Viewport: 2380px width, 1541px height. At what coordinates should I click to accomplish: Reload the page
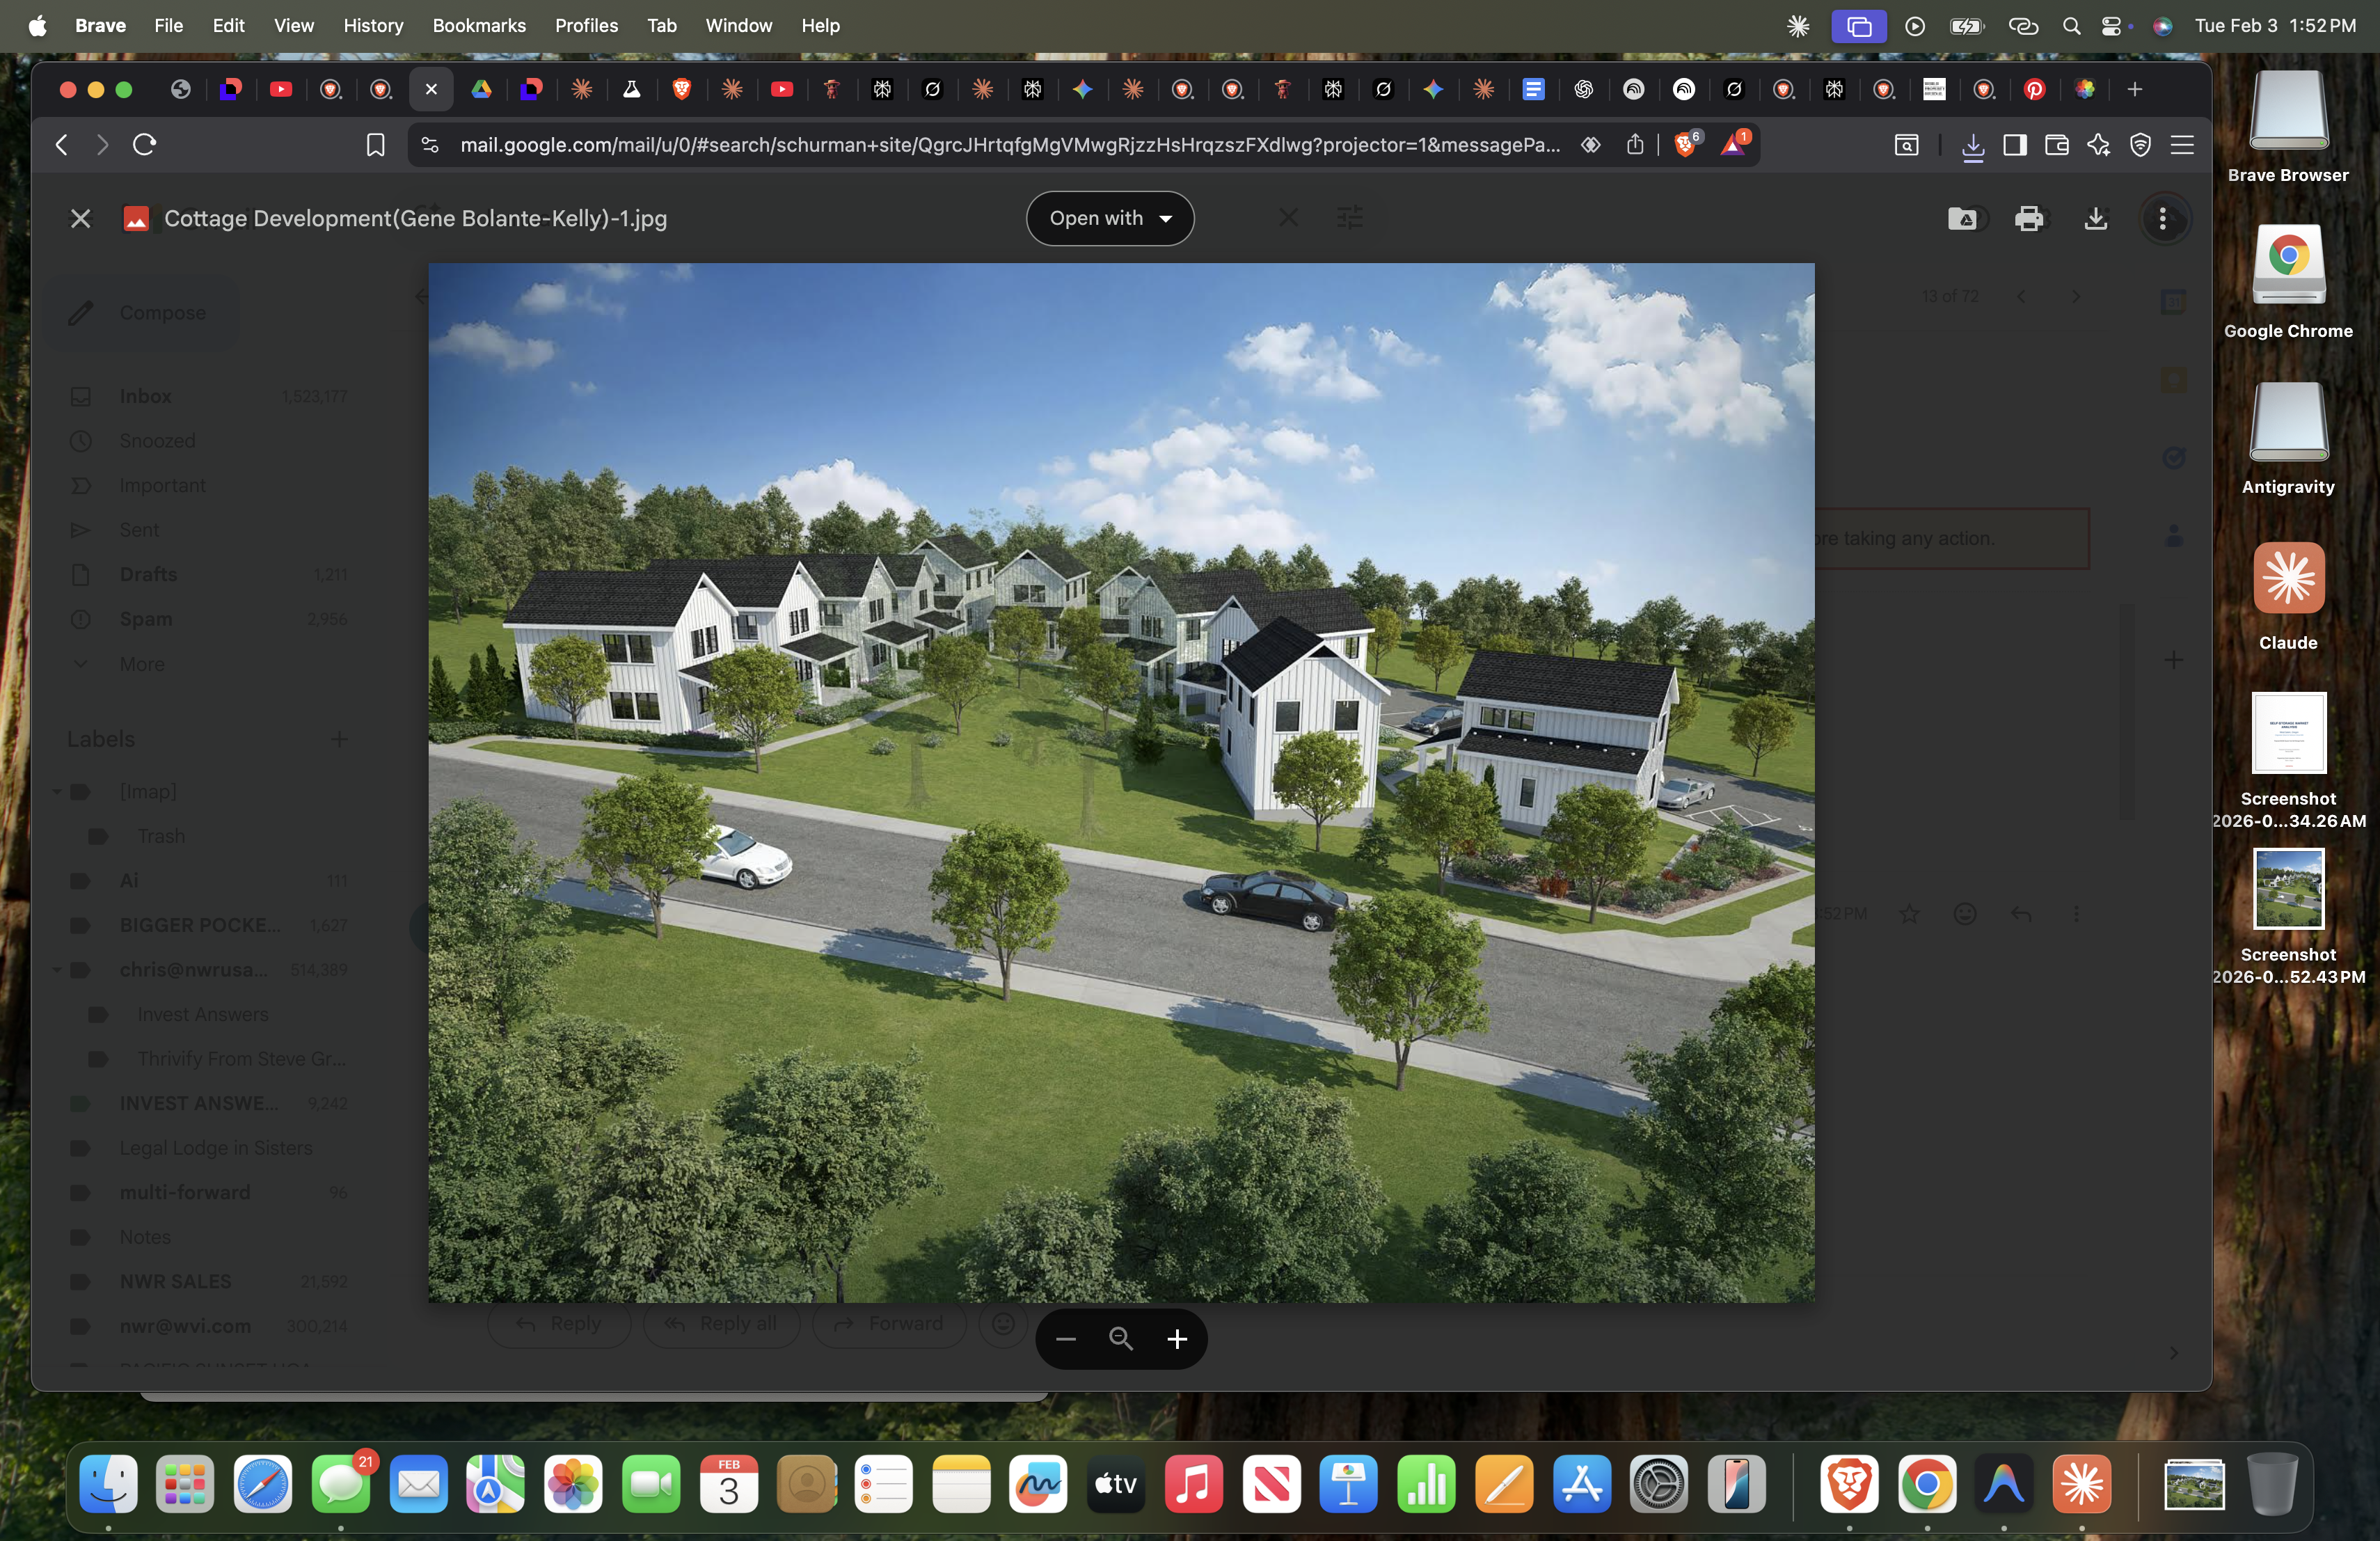[x=144, y=145]
